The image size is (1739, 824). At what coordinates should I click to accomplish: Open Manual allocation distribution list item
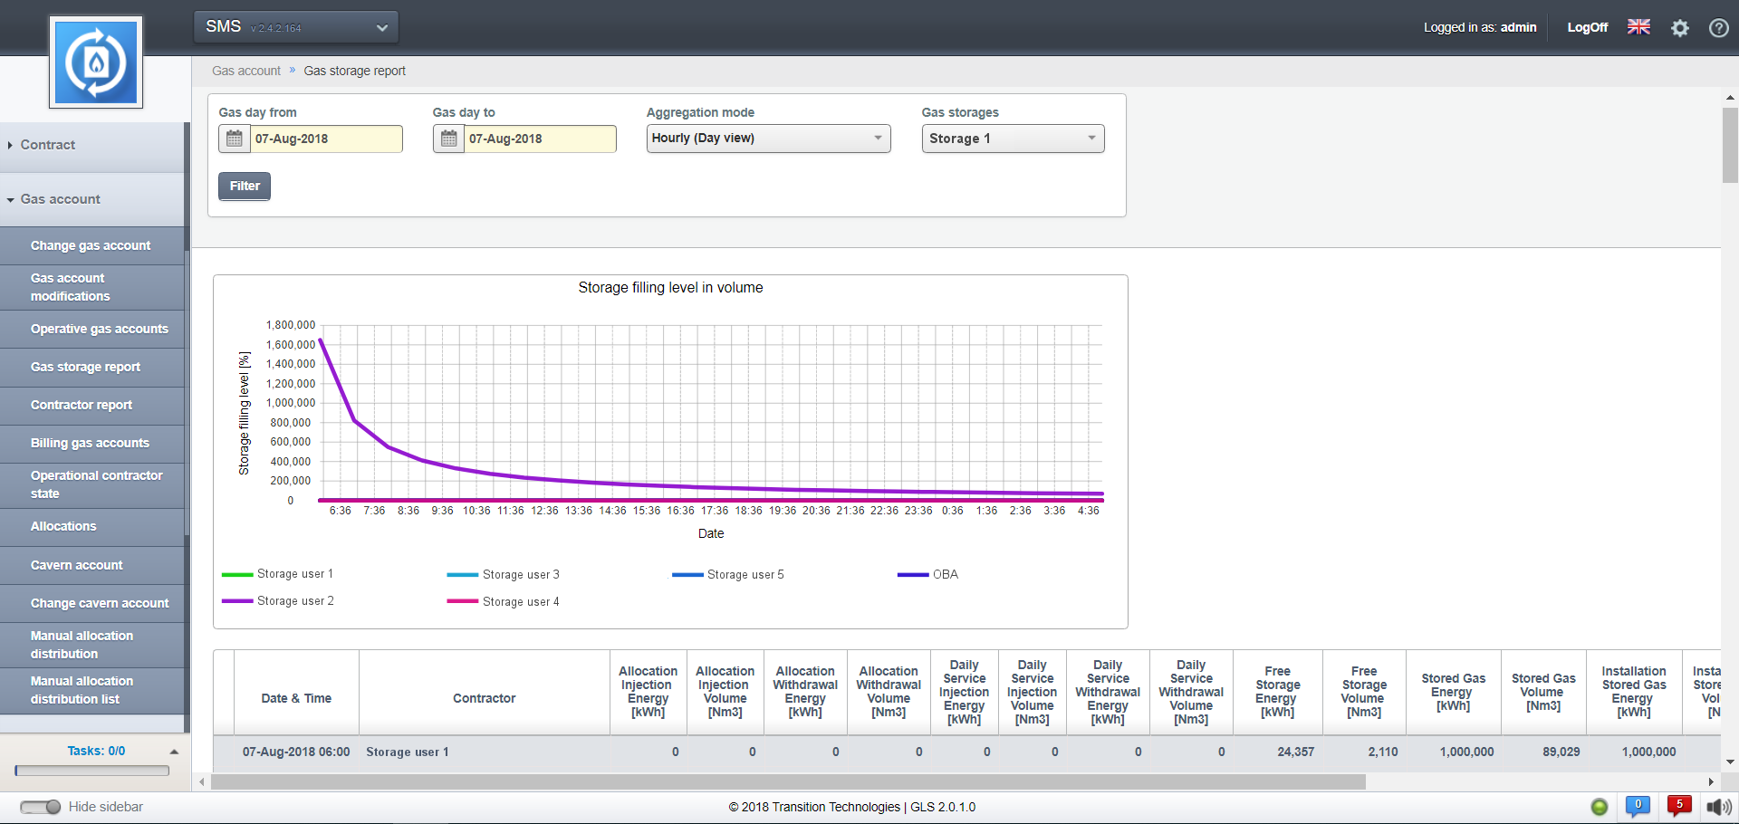91,690
